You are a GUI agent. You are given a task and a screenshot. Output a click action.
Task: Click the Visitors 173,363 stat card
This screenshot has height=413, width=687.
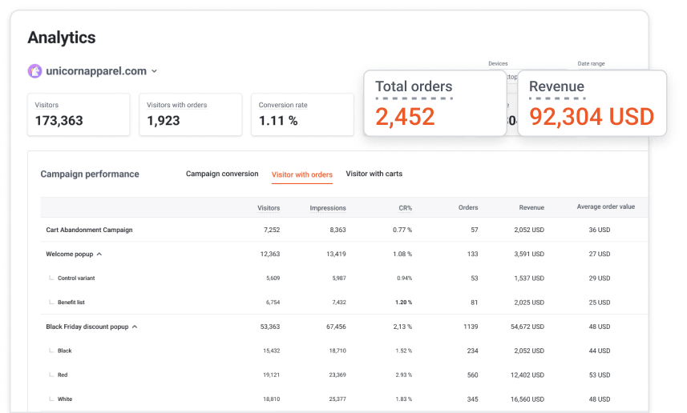click(79, 114)
